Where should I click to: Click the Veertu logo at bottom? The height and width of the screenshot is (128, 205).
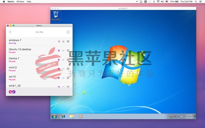(12, 92)
